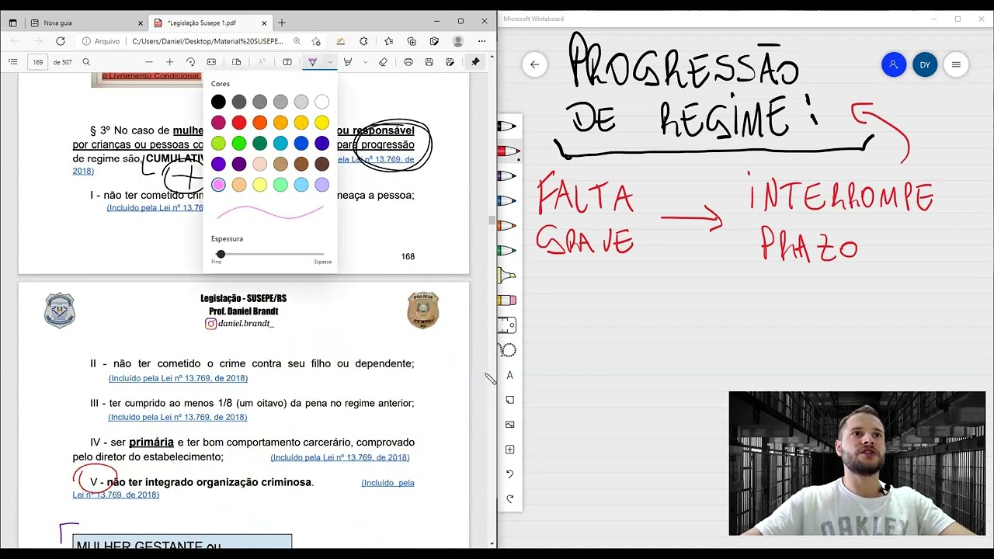Pick the red ink color swatch
Viewport: 994px width, 559px height.
[239, 123]
